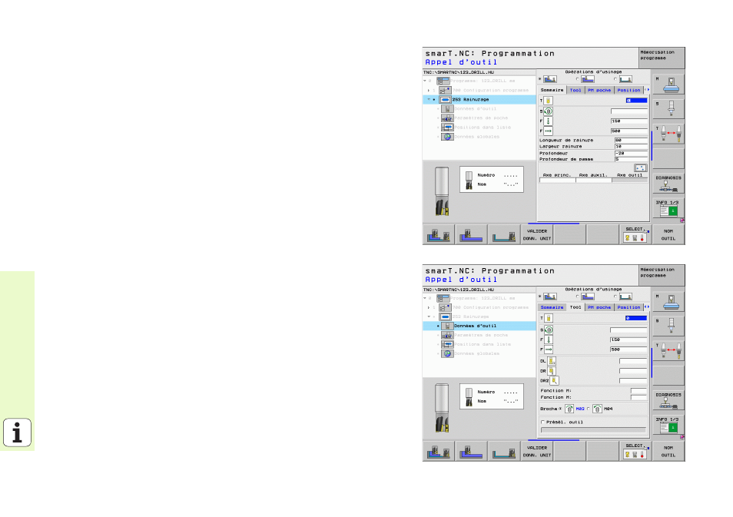Open the Position tab in the Tool screen
The width and height of the screenshot is (733, 517).
(x=629, y=307)
